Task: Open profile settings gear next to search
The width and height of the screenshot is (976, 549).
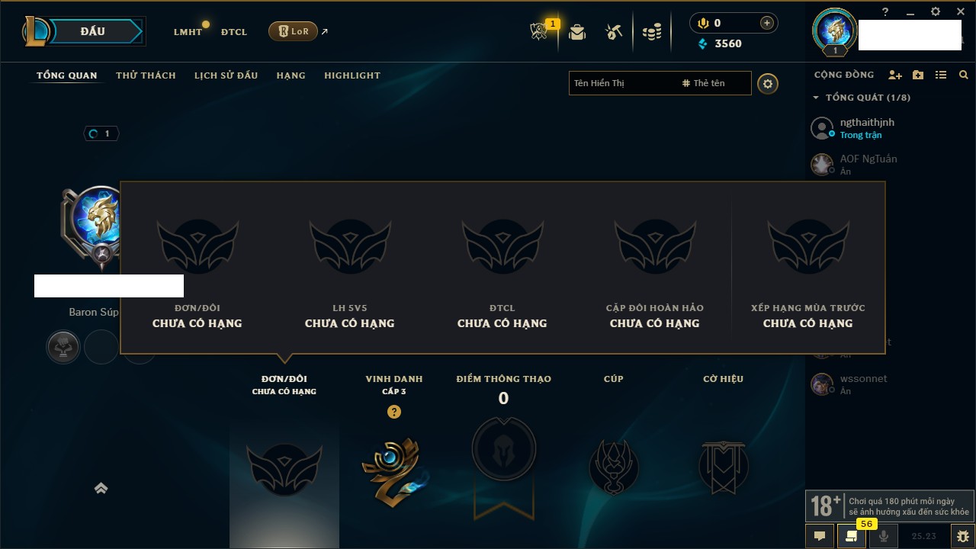Action: pos(768,83)
